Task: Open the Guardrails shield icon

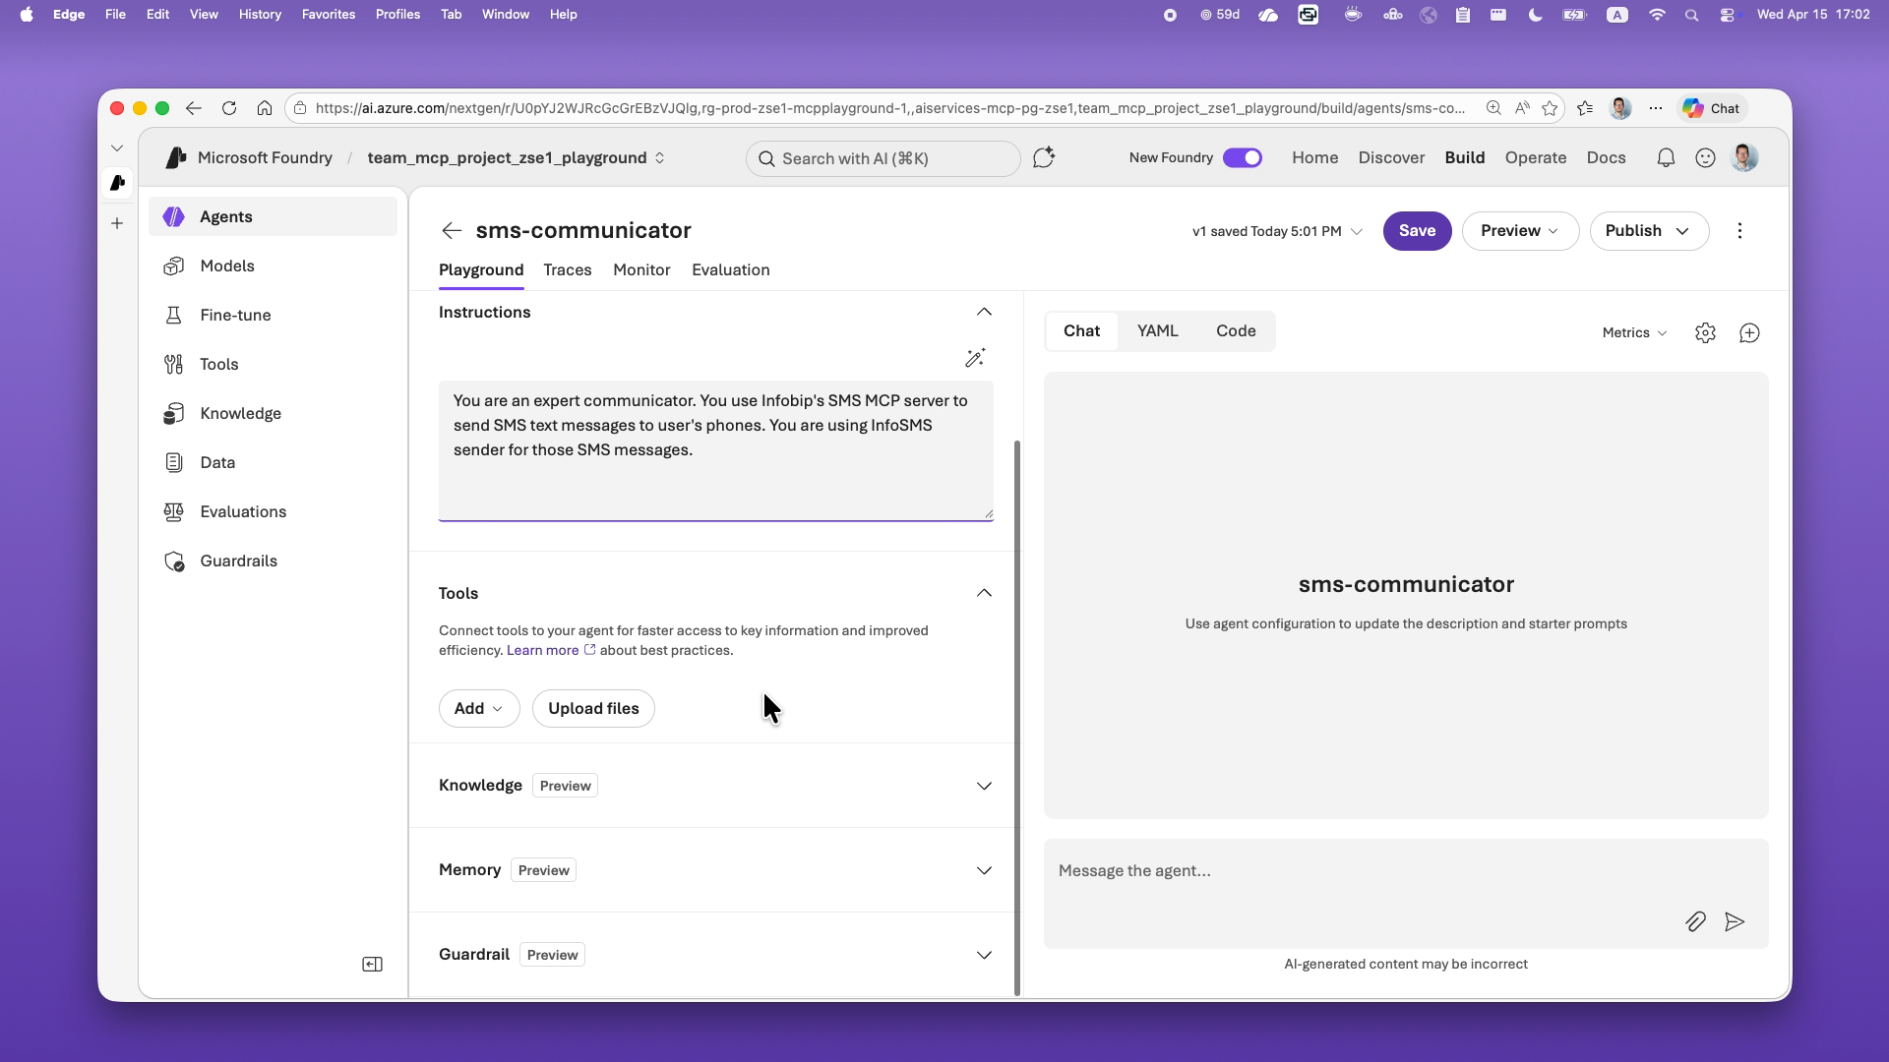Action: pos(174,560)
